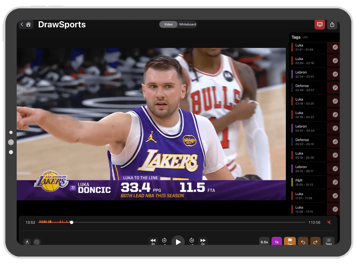Open the zoom magnifier tool
Viewport: 356px width, 267px height.
(x=37, y=242)
